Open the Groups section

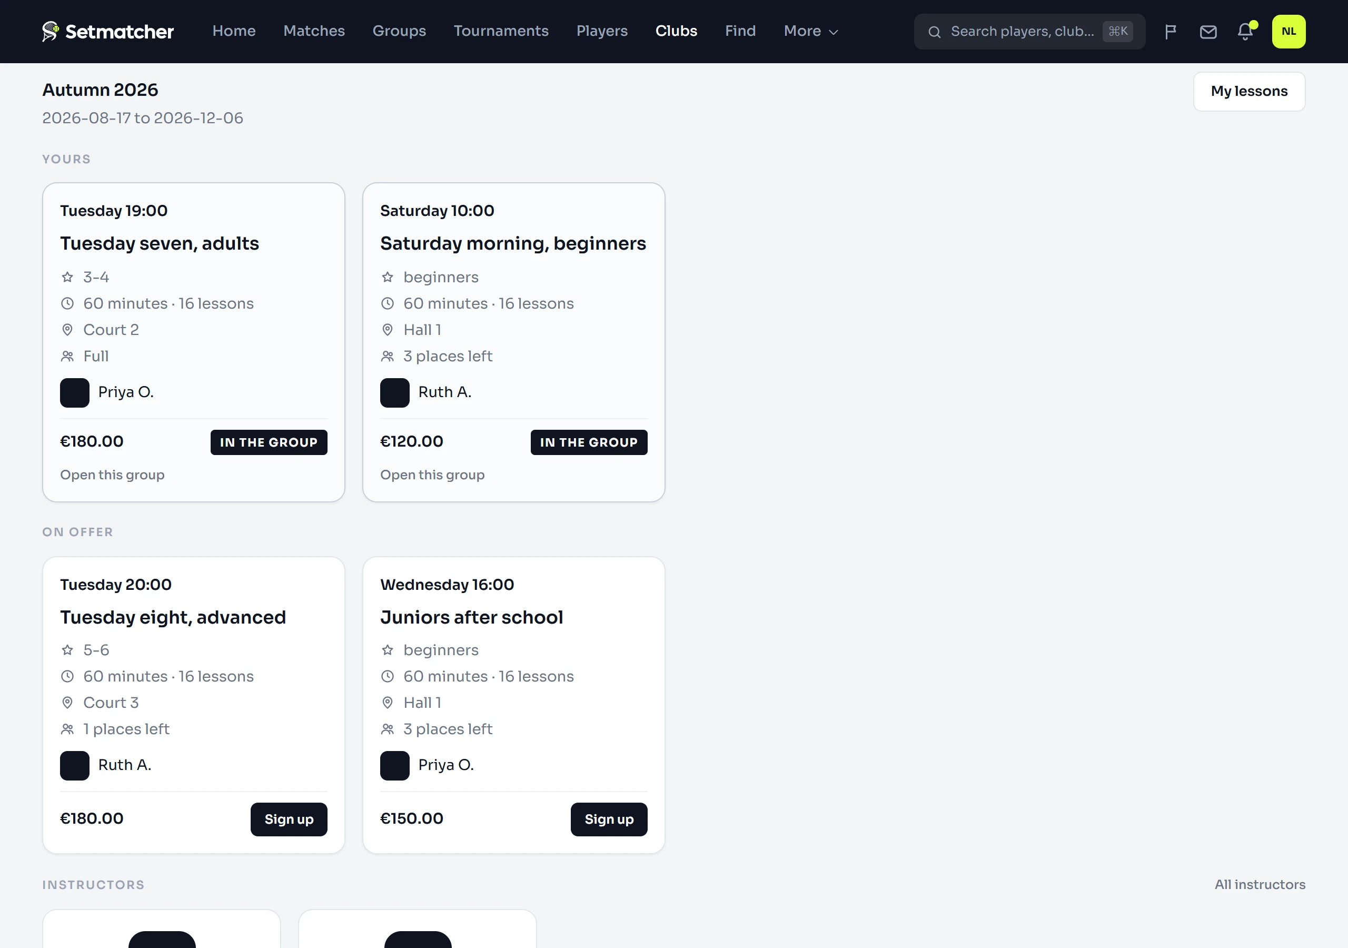click(x=399, y=31)
